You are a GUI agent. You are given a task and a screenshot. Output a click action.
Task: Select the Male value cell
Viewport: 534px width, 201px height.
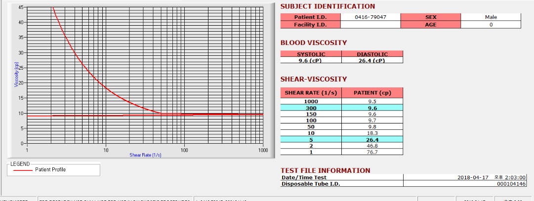(x=491, y=17)
